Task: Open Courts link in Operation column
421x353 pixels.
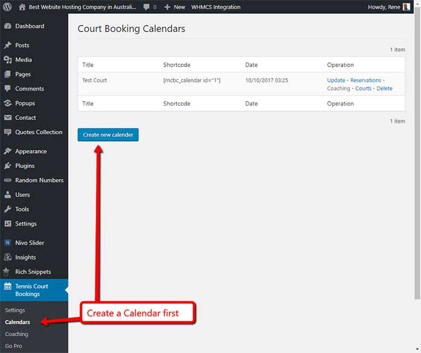Action: (x=363, y=88)
